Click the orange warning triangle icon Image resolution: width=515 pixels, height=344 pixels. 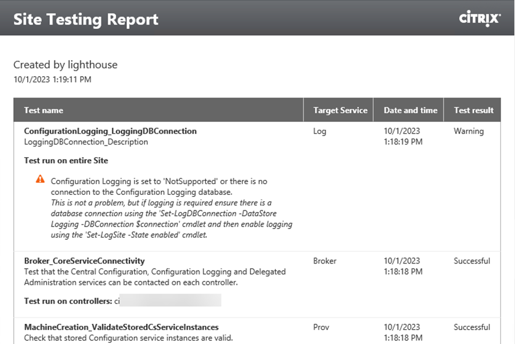40,179
